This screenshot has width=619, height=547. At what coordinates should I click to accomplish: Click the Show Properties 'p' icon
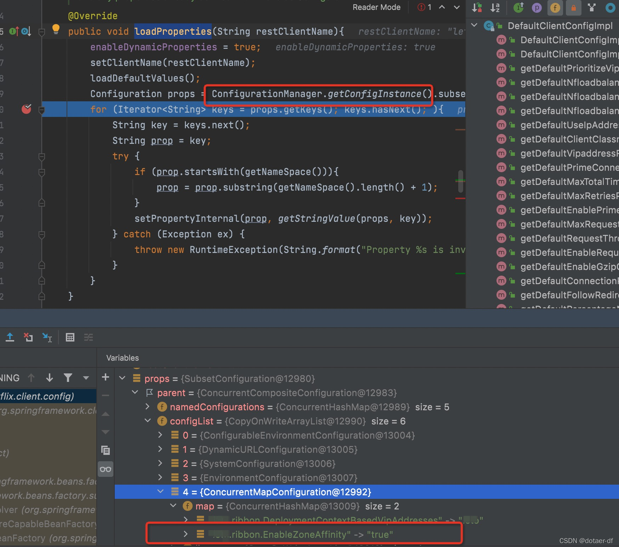point(536,8)
